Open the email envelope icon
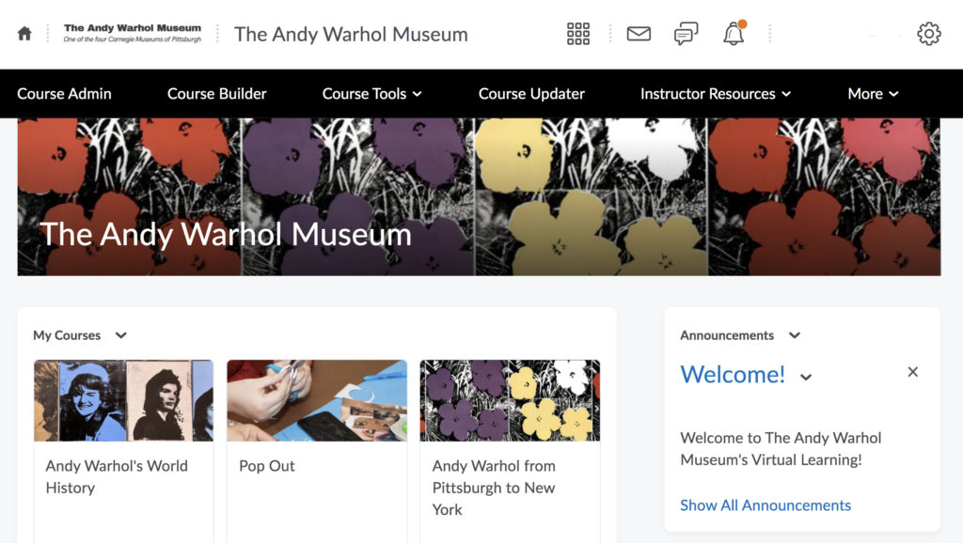Viewport: 963px width, 543px height. (638, 34)
